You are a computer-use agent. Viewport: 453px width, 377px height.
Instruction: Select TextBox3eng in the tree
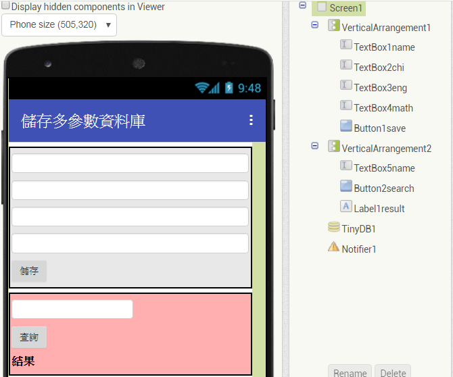[381, 88]
